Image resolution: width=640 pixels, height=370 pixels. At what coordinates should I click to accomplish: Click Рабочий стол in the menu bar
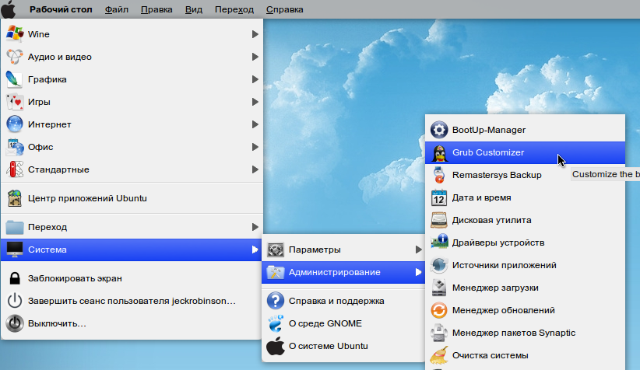coord(61,9)
